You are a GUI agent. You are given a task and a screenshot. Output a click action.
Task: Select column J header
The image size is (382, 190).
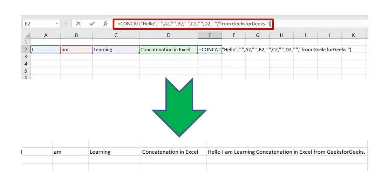click(329, 35)
